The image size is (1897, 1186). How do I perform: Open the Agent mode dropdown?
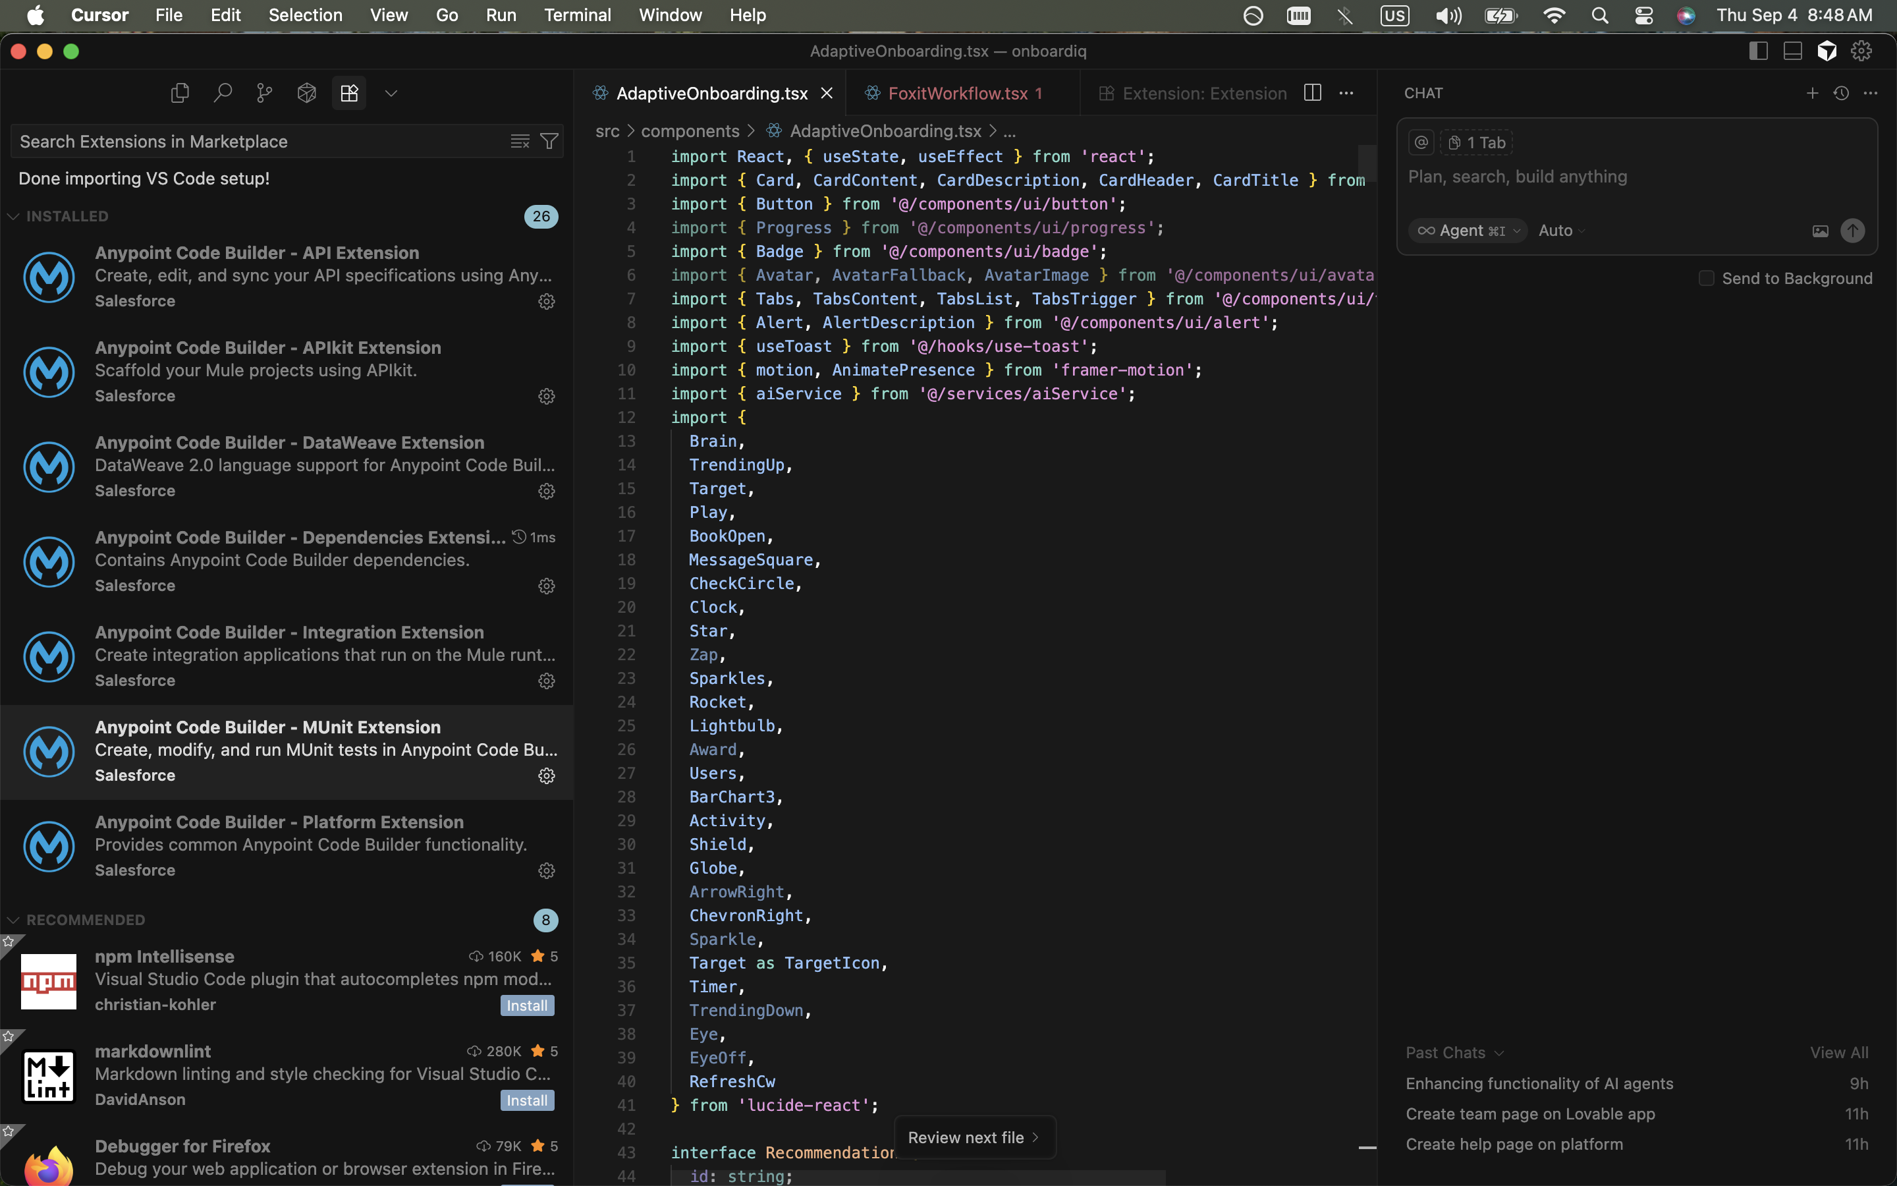pyautogui.click(x=1468, y=231)
